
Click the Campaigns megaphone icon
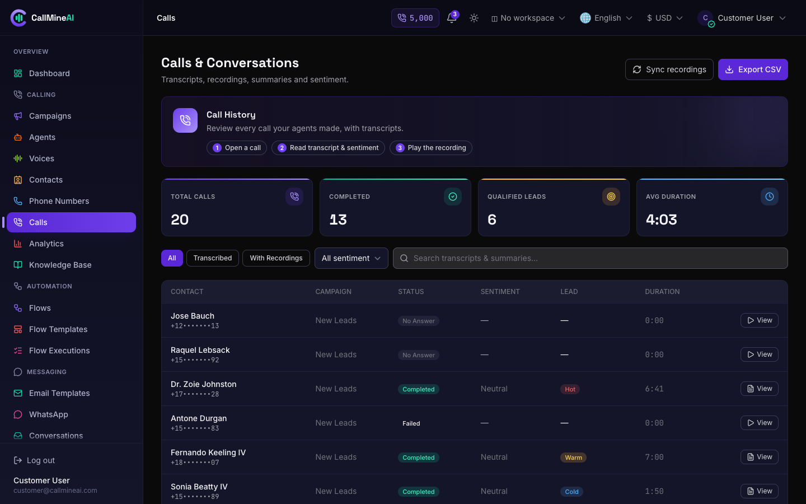pos(18,116)
